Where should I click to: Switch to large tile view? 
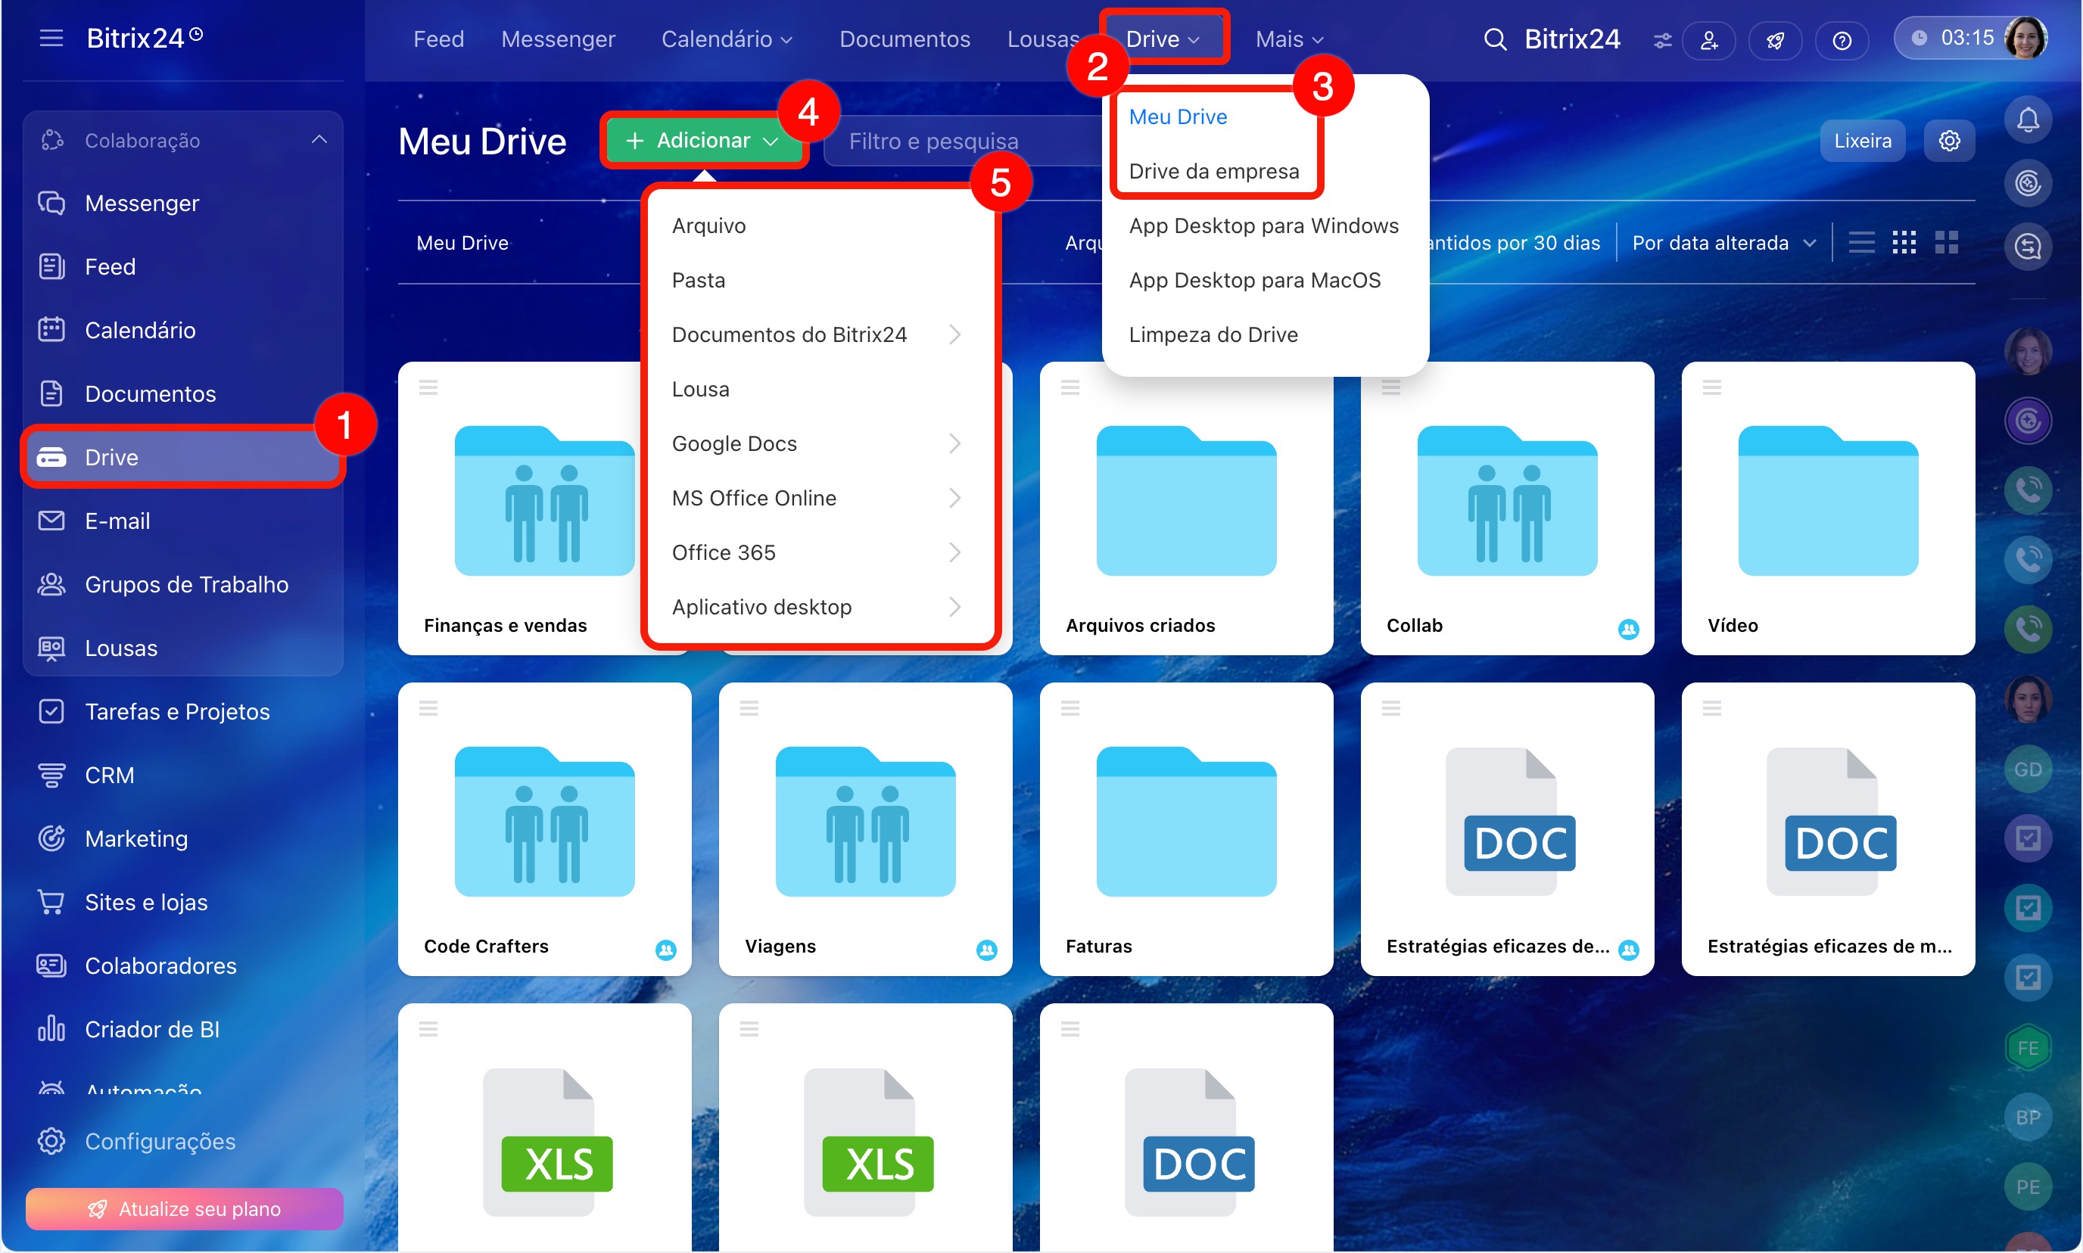(x=1946, y=242)
